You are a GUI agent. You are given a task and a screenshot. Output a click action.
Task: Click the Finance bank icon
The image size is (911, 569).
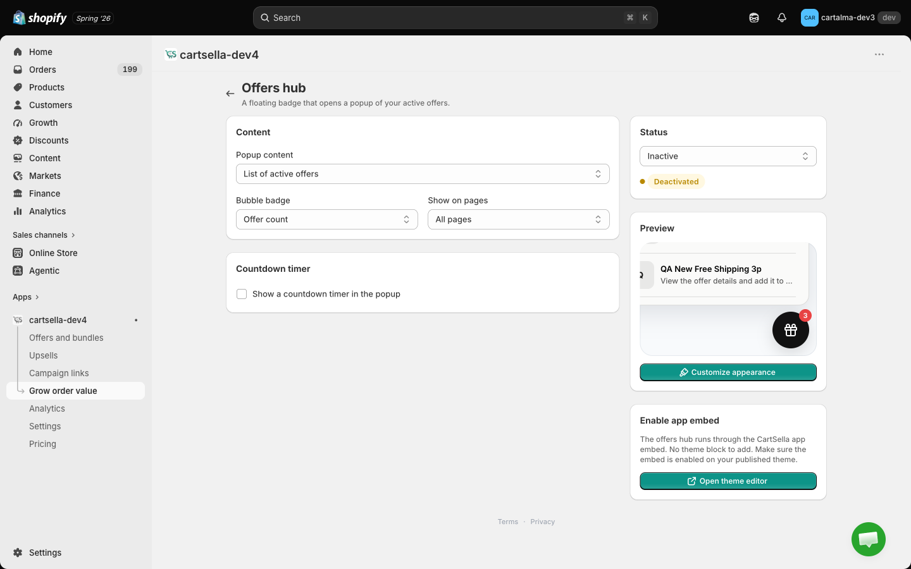[x=18, y=193]
